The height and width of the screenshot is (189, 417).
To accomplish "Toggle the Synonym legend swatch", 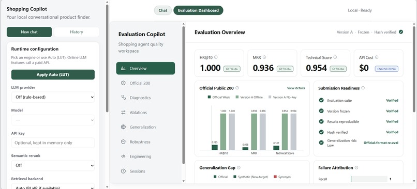I will tap(275, 177).
